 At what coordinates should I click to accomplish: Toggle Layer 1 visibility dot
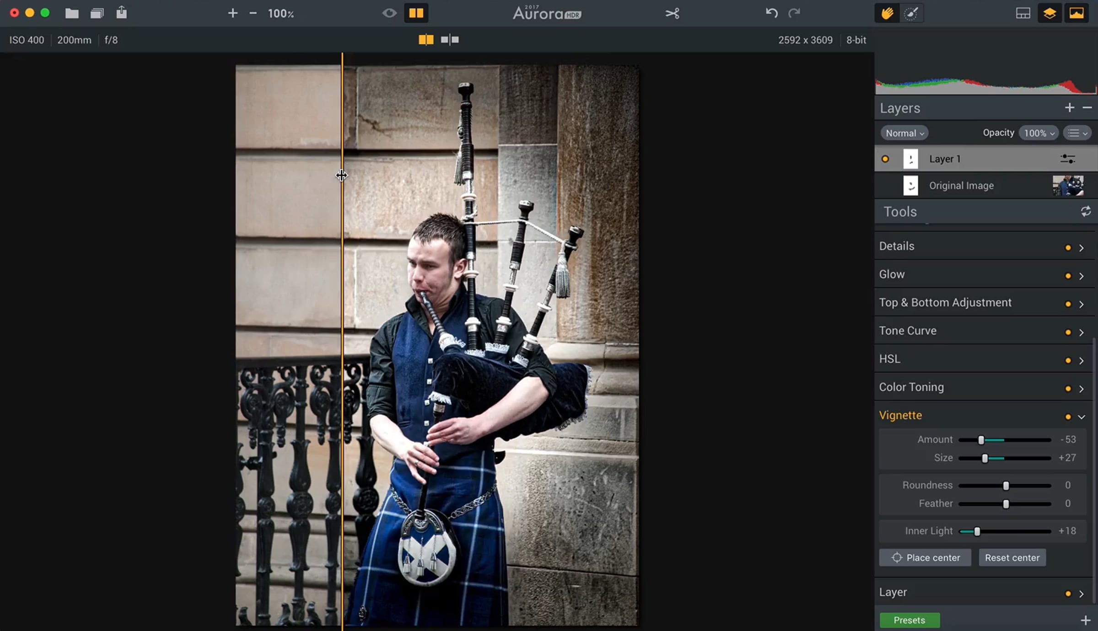[885, 159]
